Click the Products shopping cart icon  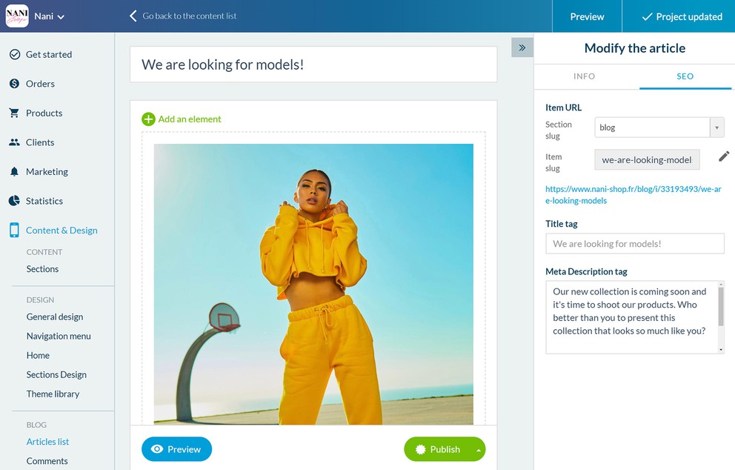point(14,113)
